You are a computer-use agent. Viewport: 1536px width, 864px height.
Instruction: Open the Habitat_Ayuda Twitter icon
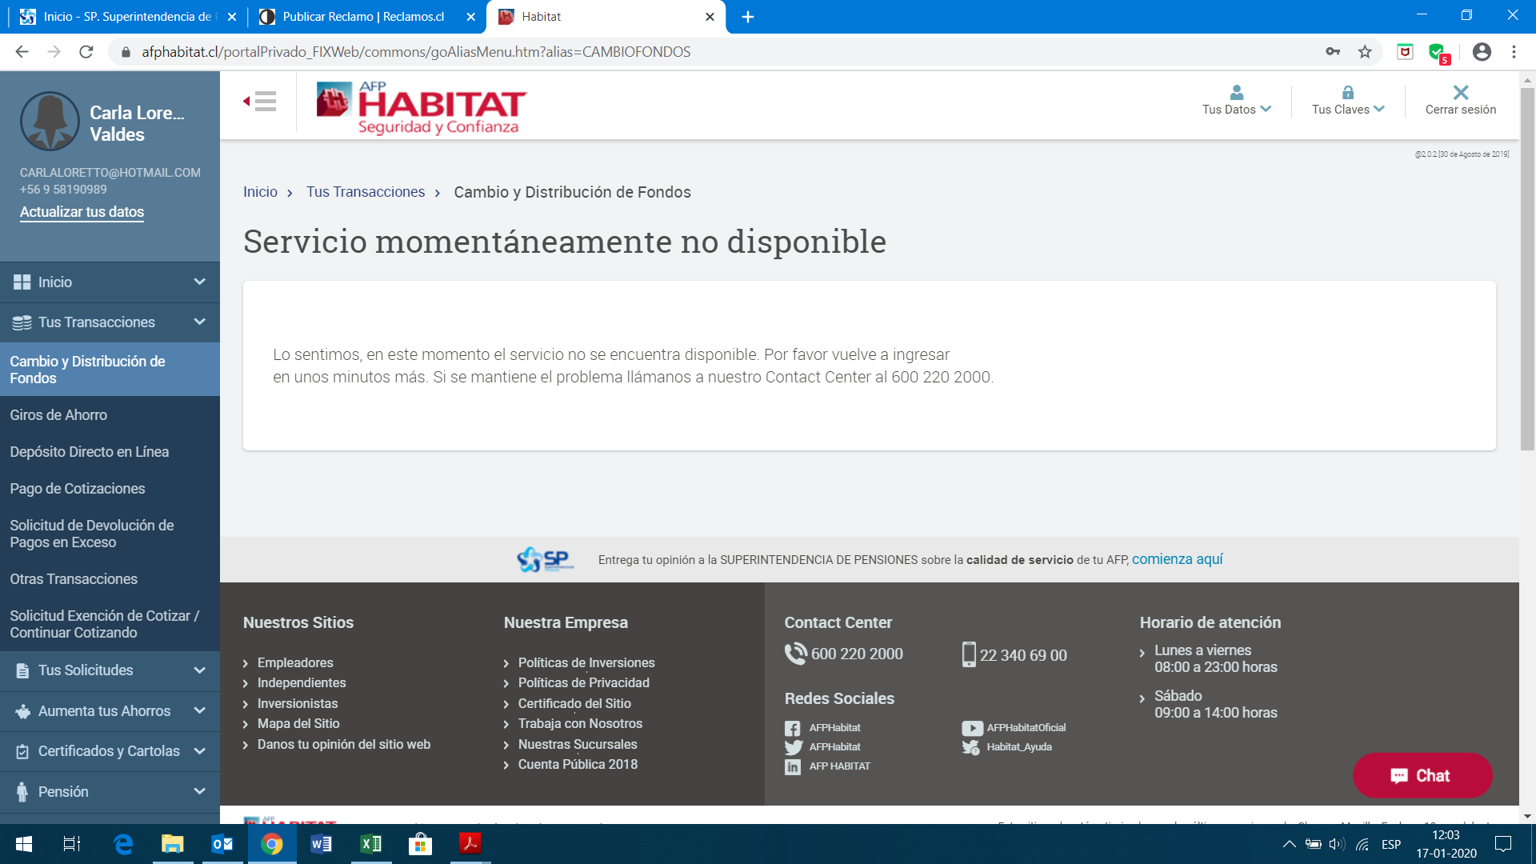coord(970,747)
